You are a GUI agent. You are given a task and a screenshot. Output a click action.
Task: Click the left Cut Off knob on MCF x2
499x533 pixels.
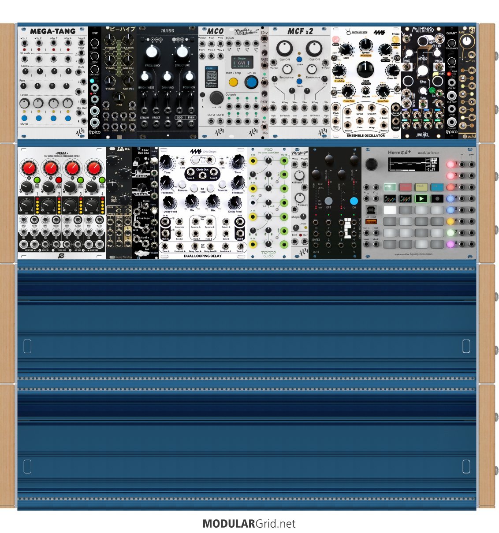284,48
